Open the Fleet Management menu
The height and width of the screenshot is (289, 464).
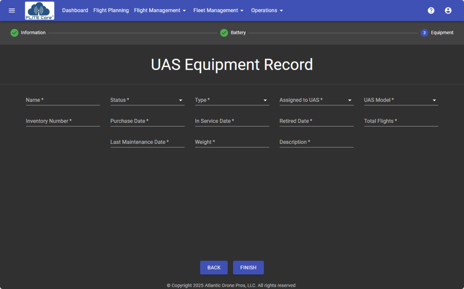tap(218, 10)
